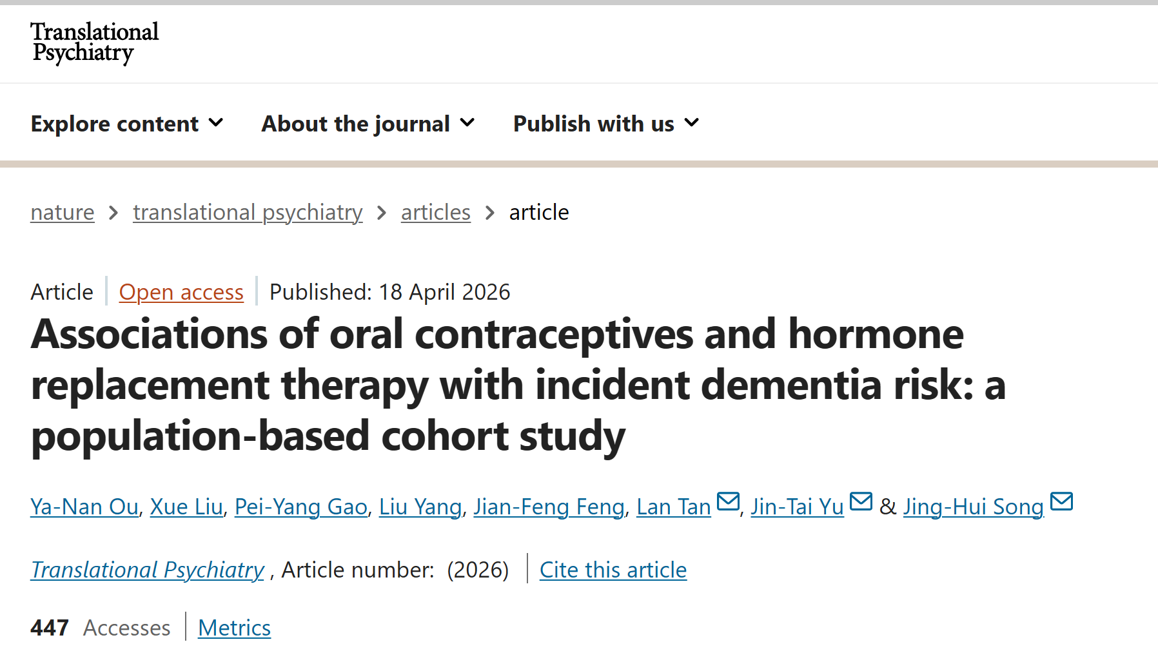The height and width of the screenshot is (651, 1158).
Task: Click author name Liu Yang
Action: 420,507
